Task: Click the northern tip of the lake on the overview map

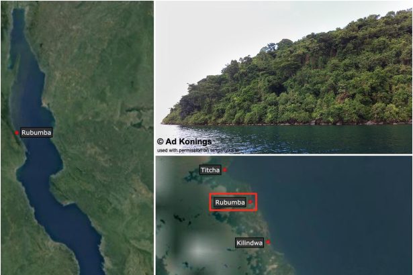Action: tap(18, 11)
